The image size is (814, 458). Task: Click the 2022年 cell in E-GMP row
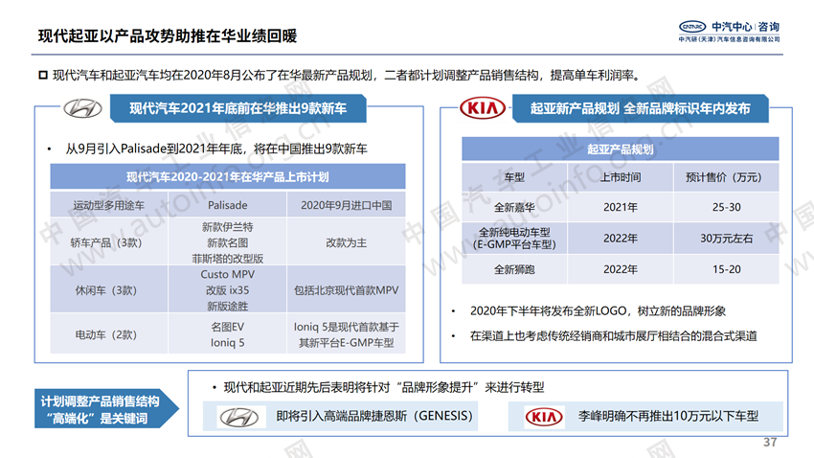[621, 239]
